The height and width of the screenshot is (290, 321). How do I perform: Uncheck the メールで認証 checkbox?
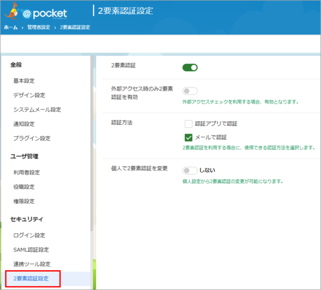188,137
